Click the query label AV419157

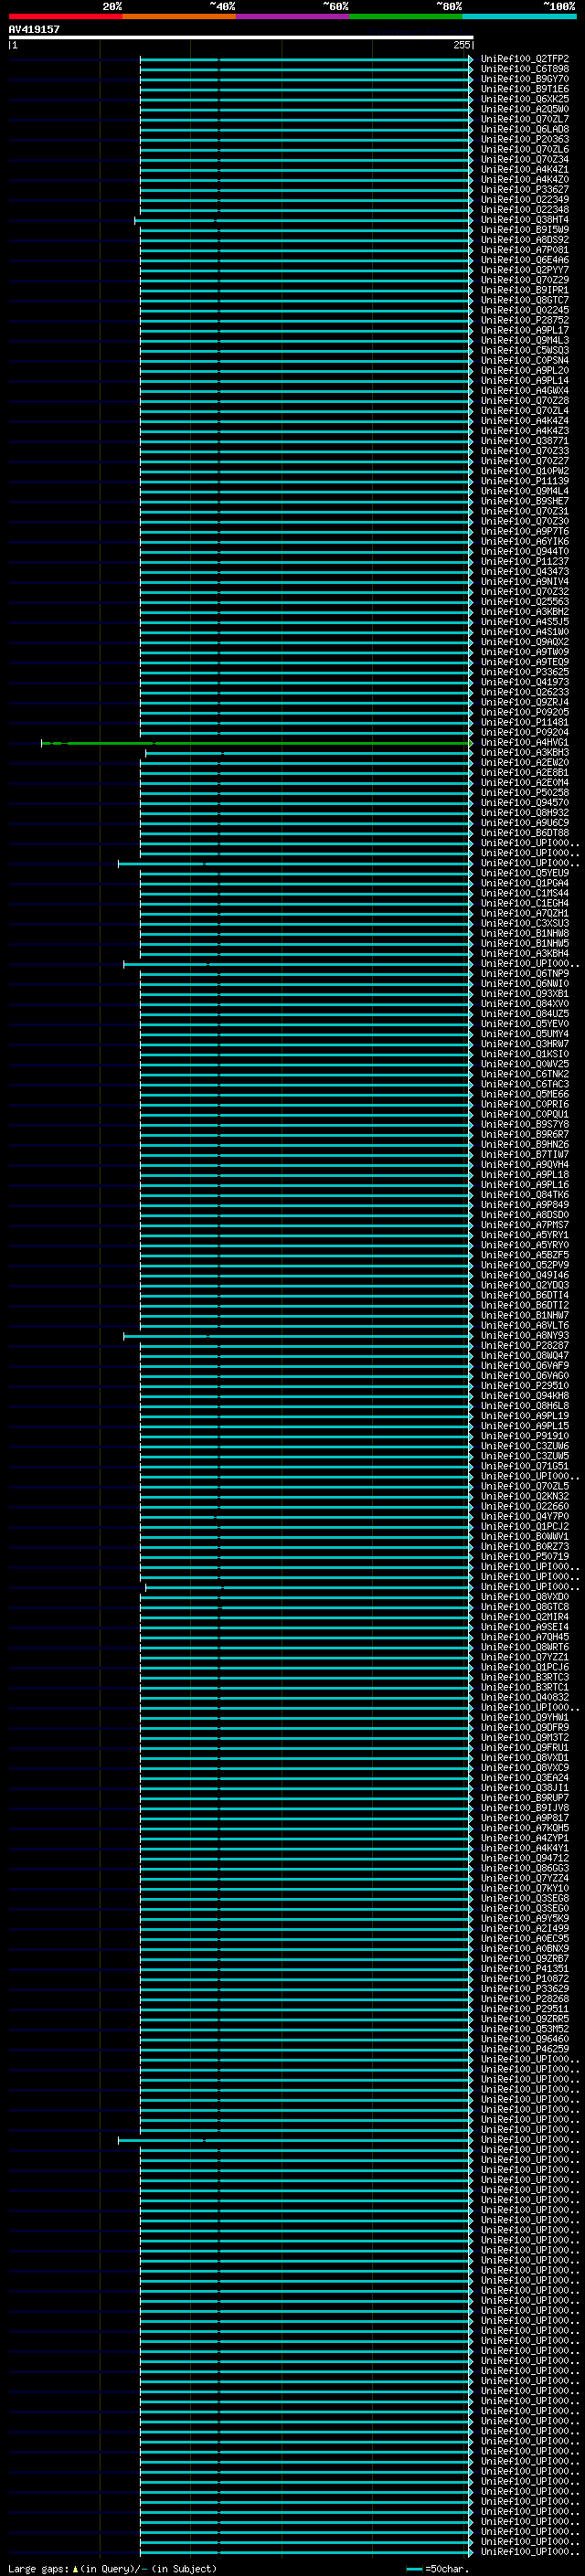pos(34,29)
